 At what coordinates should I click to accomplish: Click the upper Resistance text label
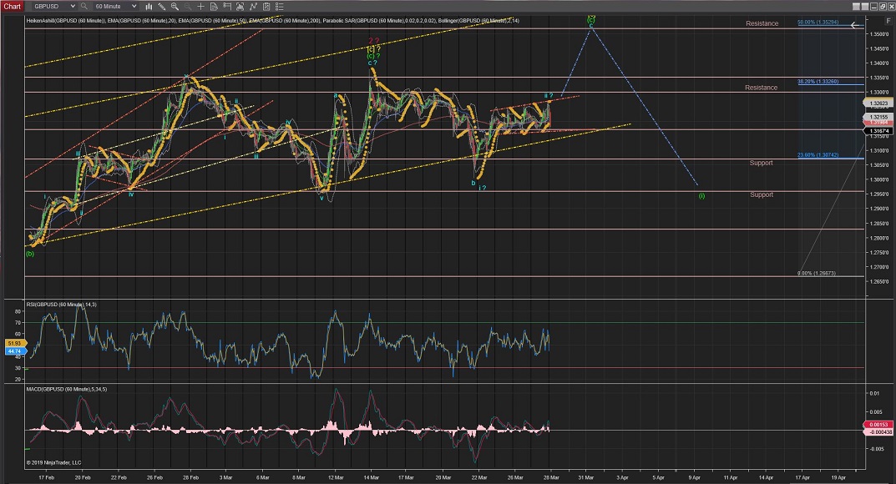click(x=762, y=23)
